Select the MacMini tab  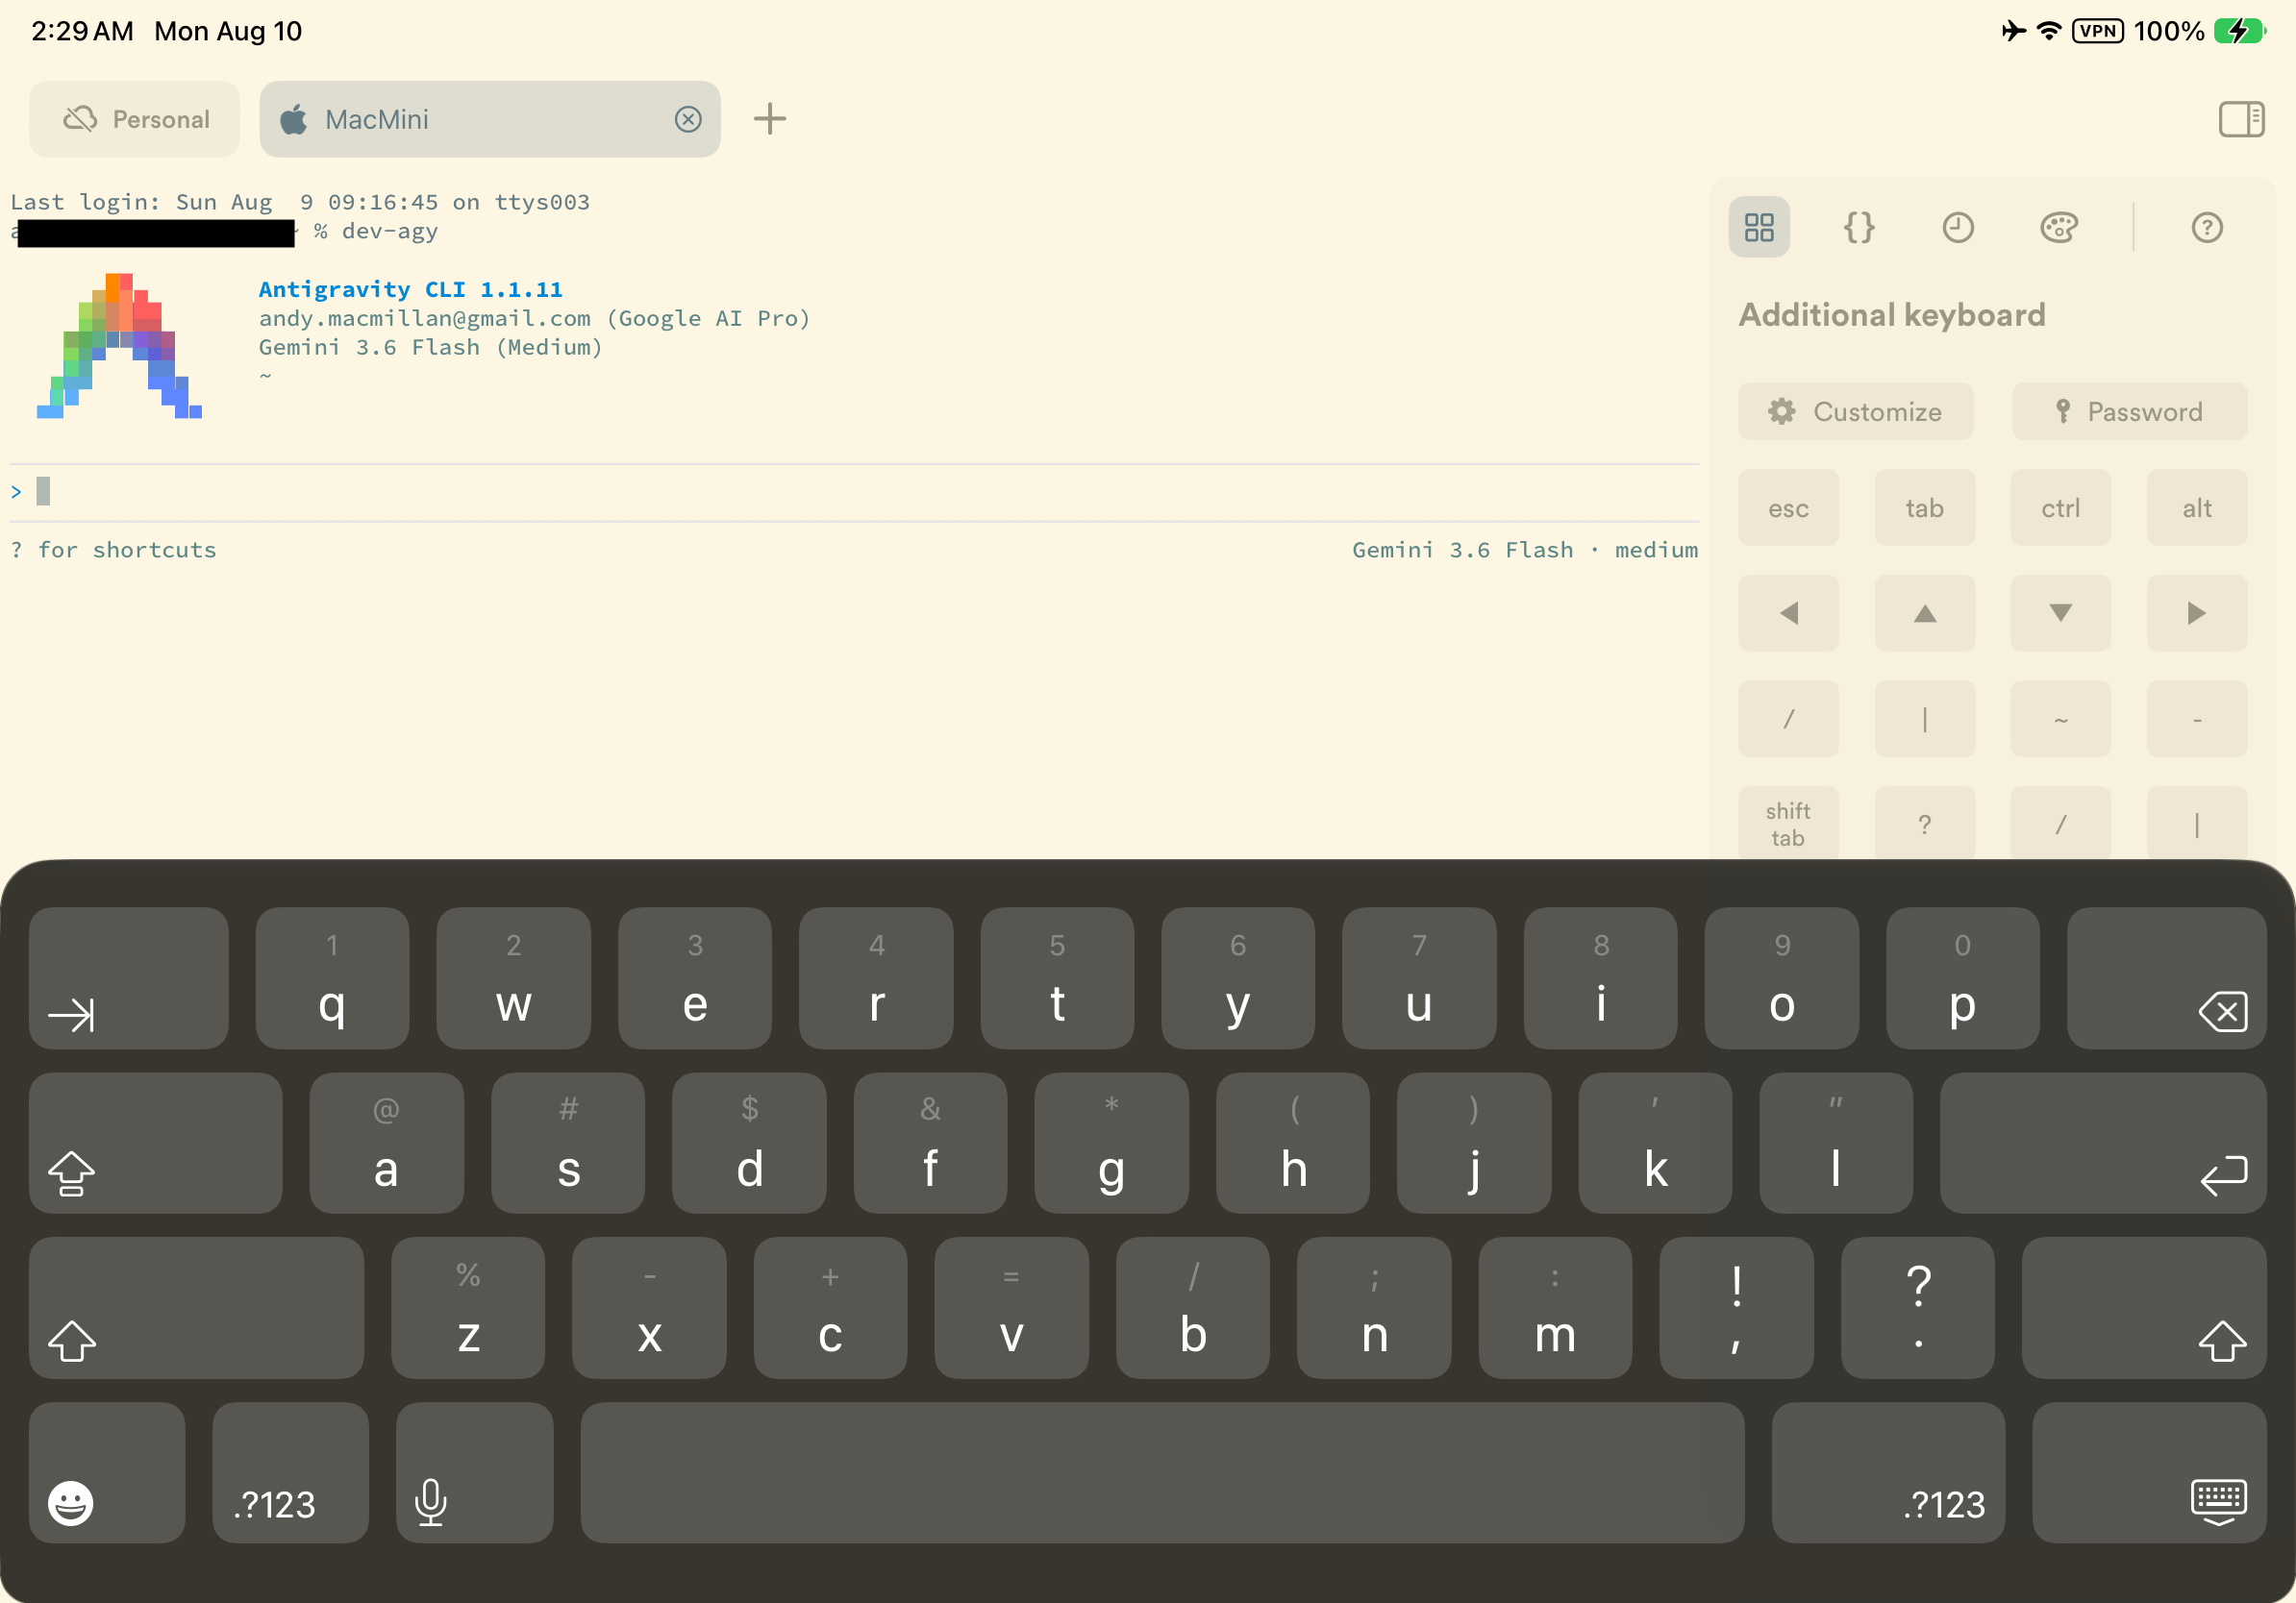point(490,119)
